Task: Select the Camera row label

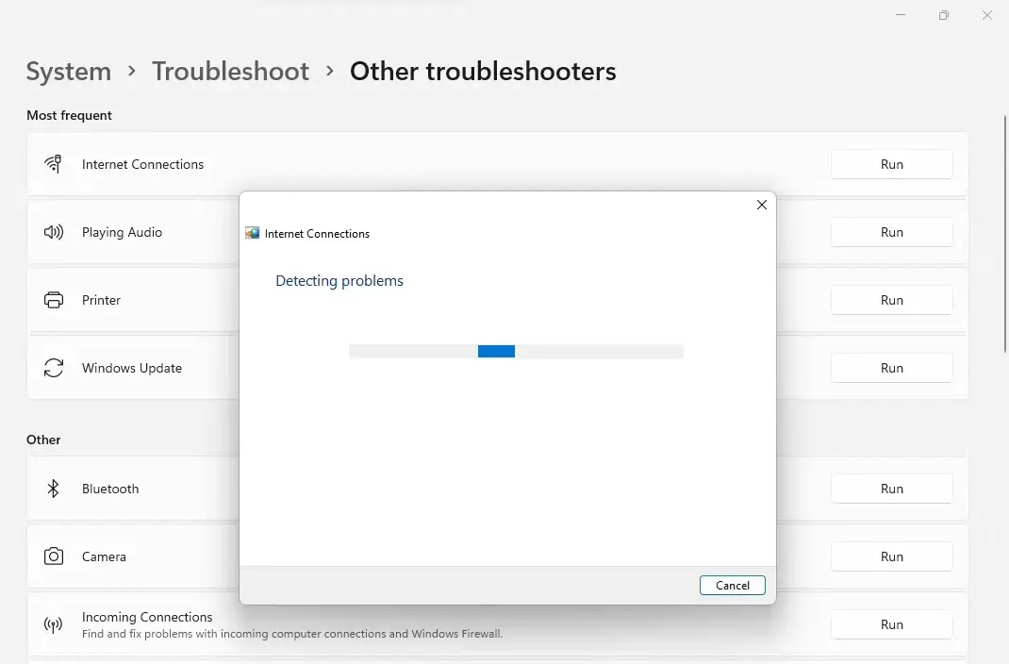Action: [104, 556]
